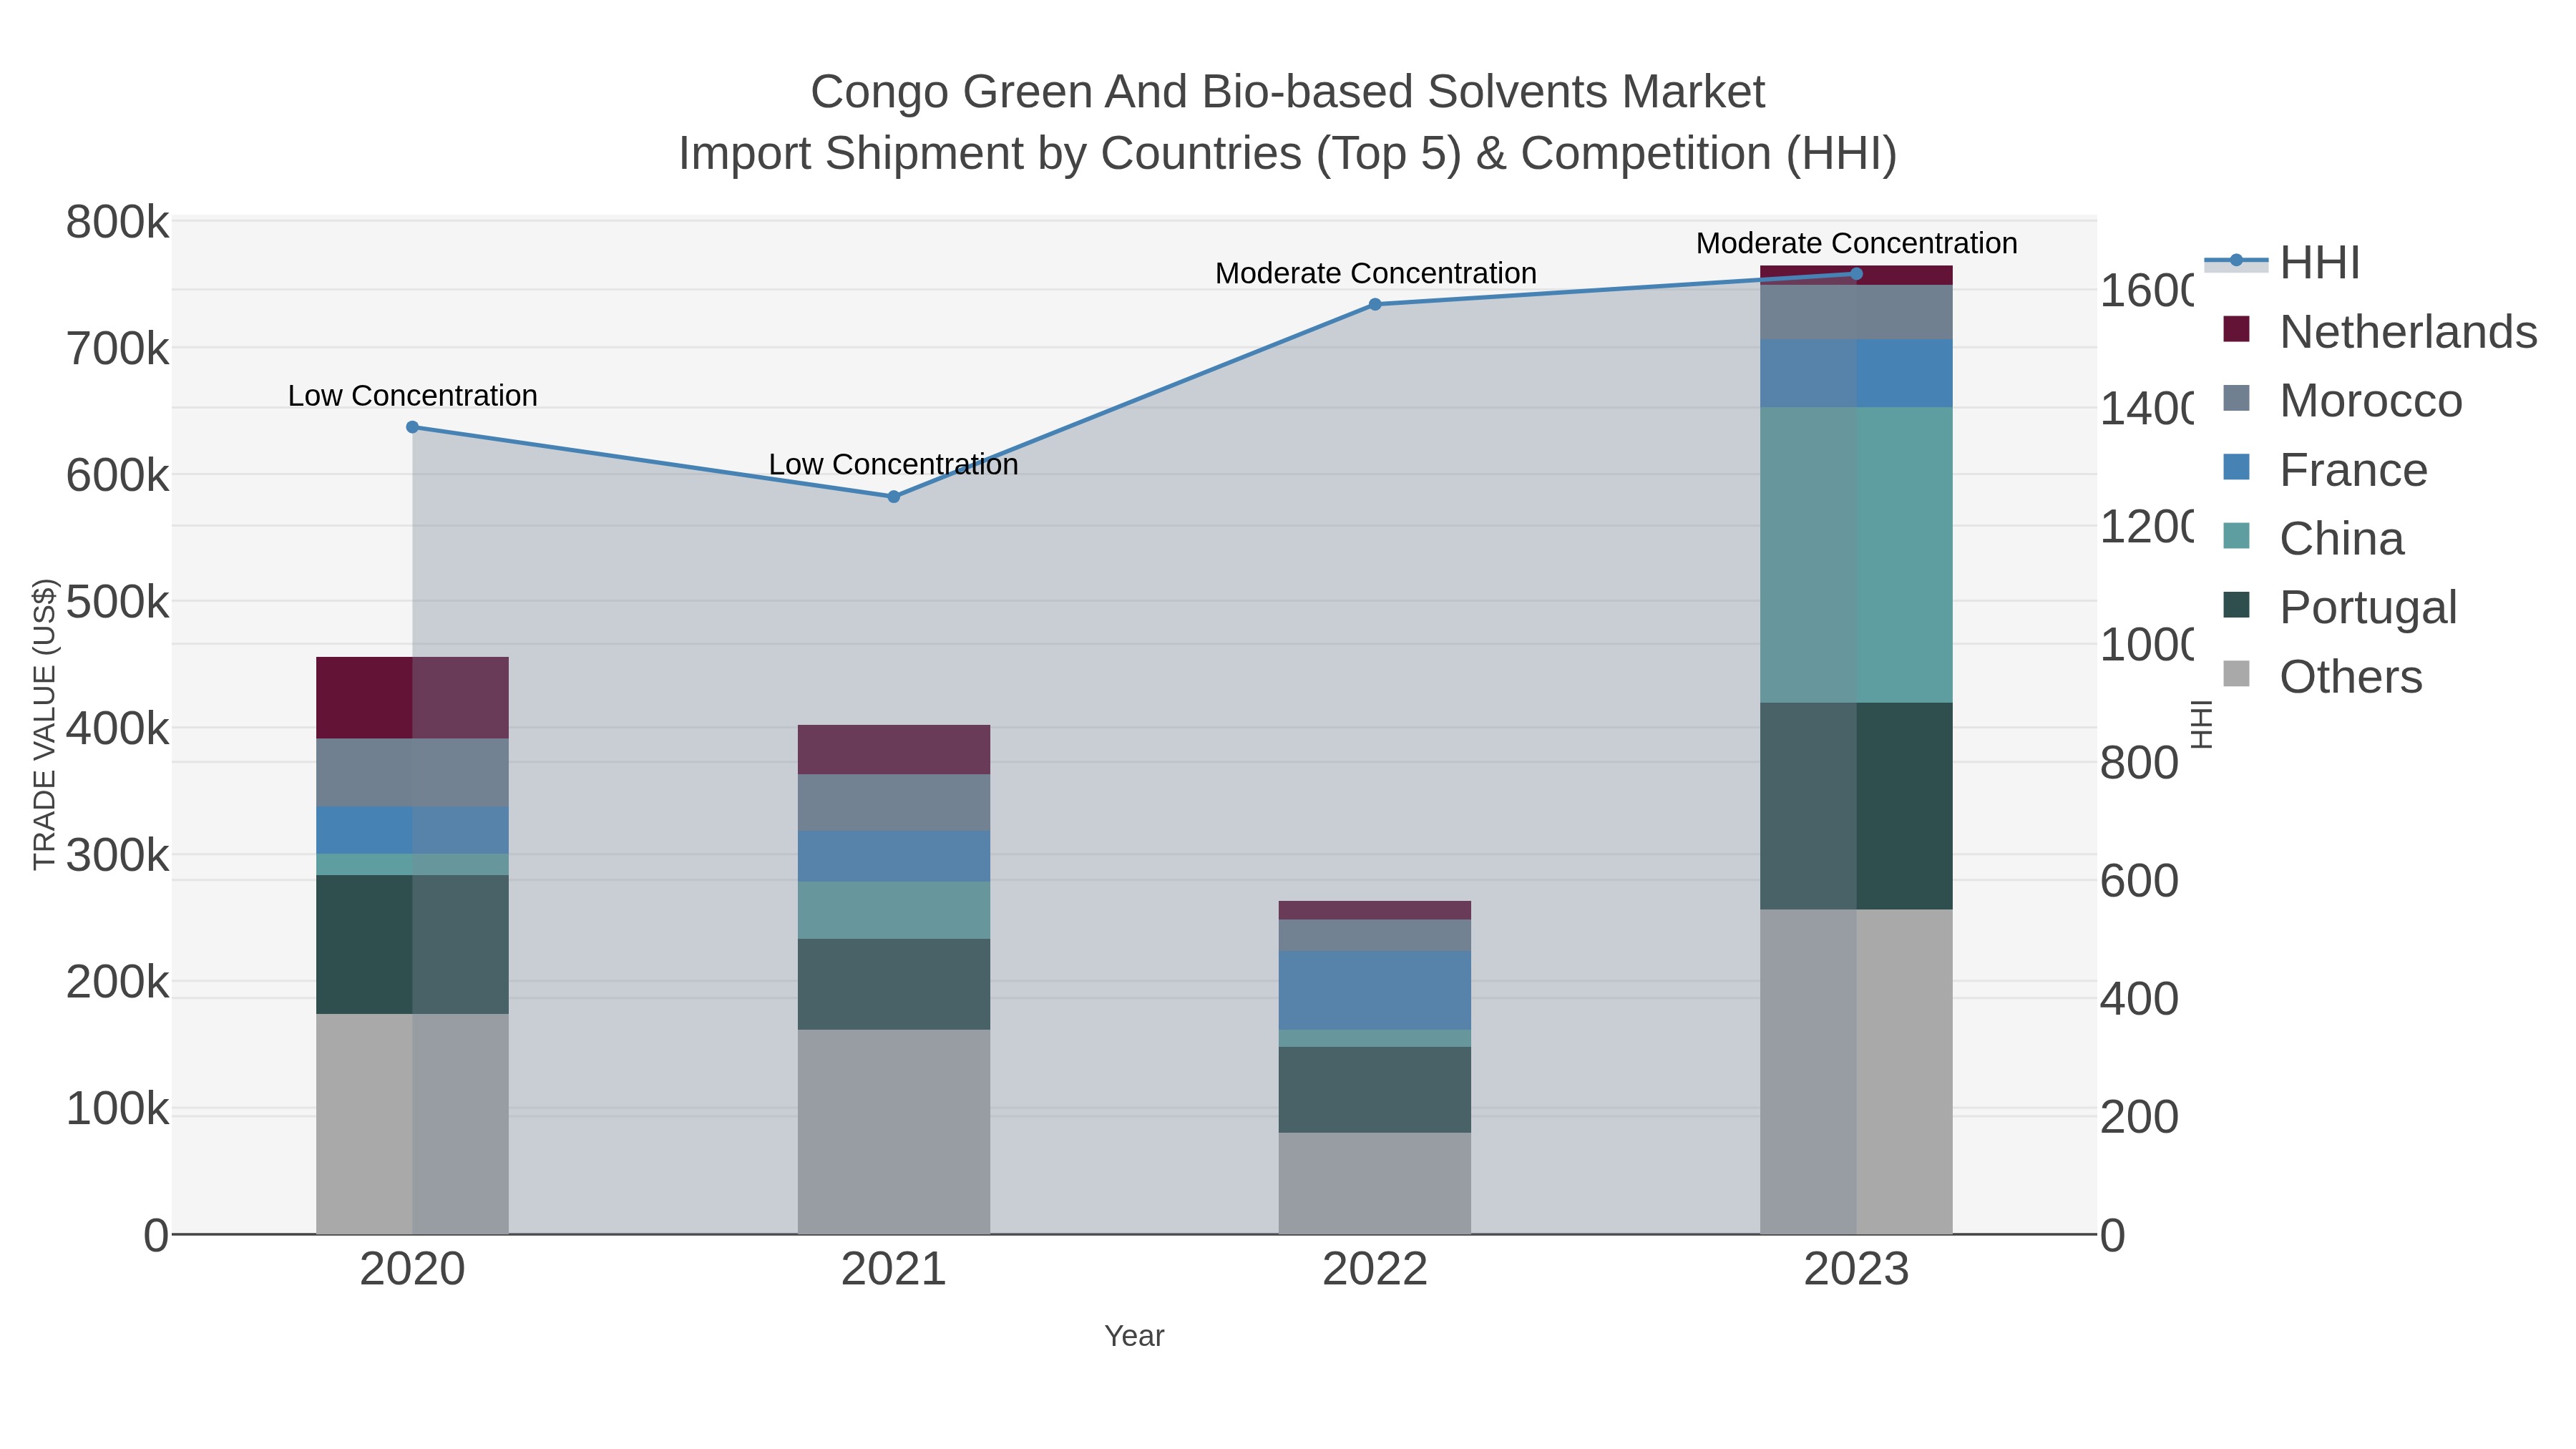The height and width of the screenshot is (1449, 2576).
Task: Click the China teal legend swatch
Action: click(x=2236, y=536)
